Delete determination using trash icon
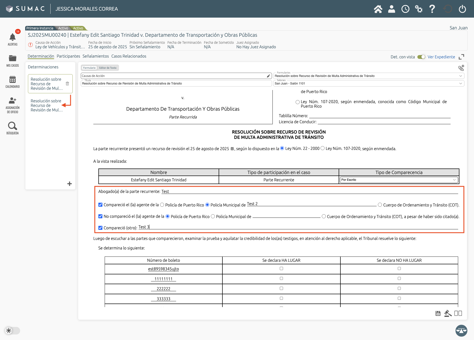Viewport: 474px width, 340px height. click(67, 84)
